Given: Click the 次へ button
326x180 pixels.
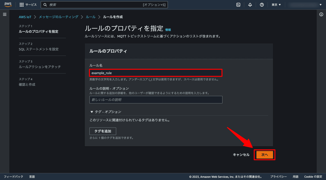Looking at the screenshot, I should coord(265,155).
